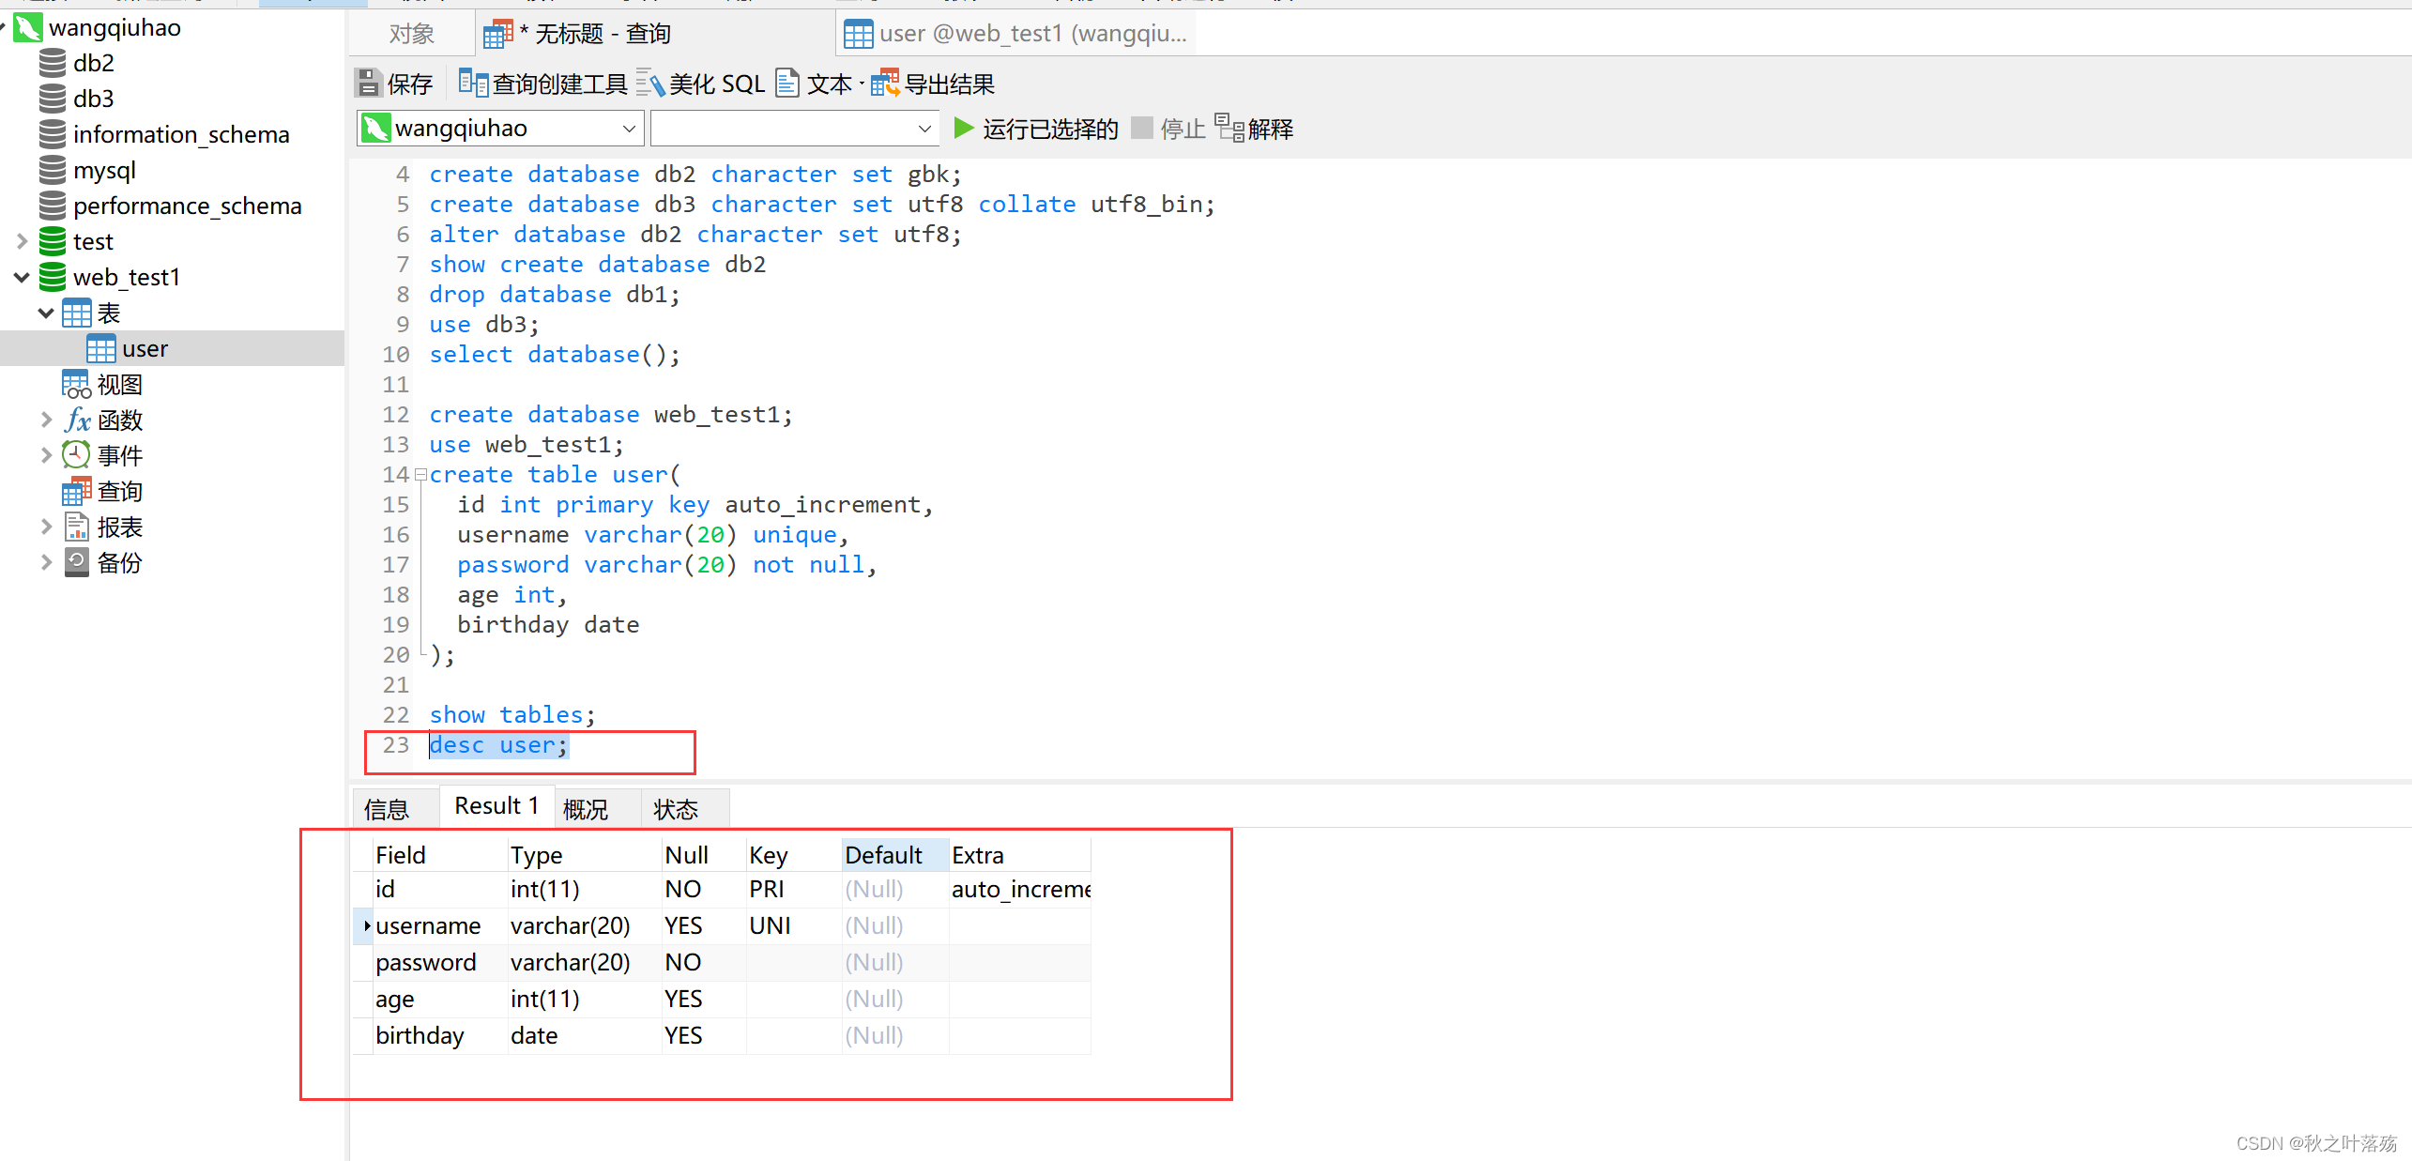Viewport: 2412px width, 1161px height.
Task: Click the Type column header
Action: (585, 855)
